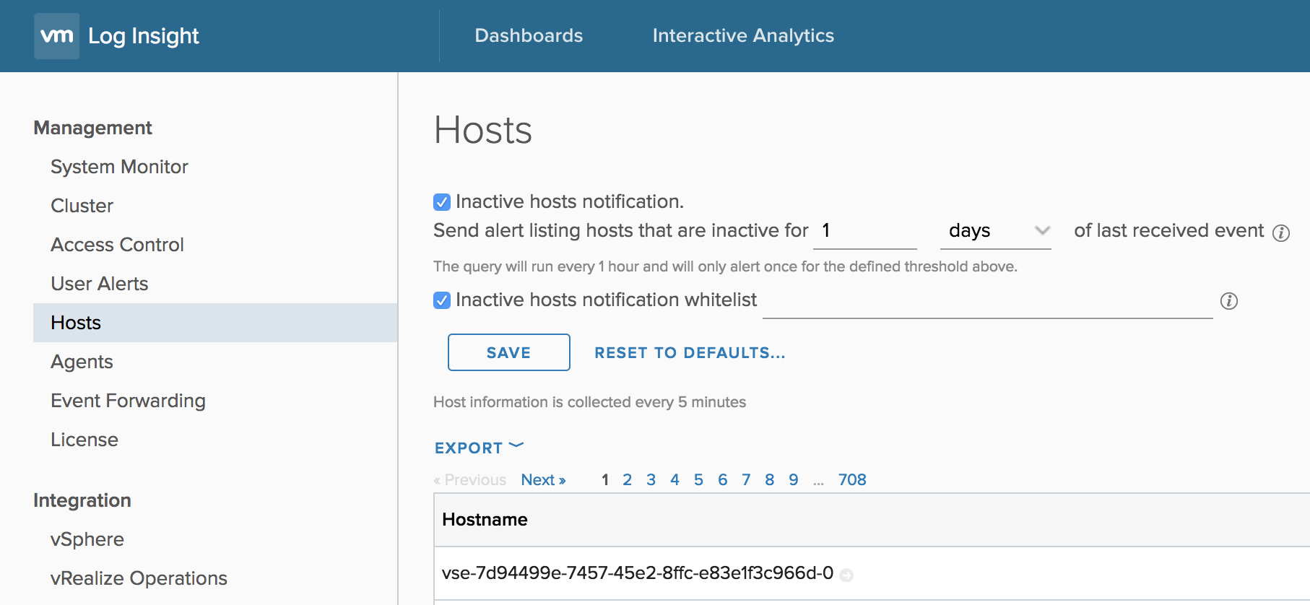
Task: Select Access Control from Management menu
Action: [117, 245]
